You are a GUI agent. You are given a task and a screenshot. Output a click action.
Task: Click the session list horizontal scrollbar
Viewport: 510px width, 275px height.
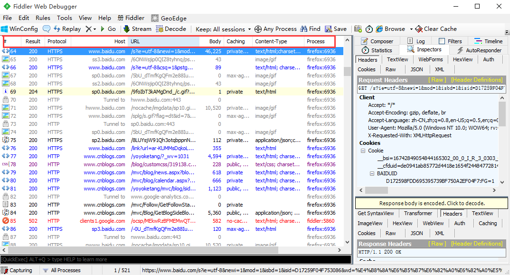coord(142,249)
